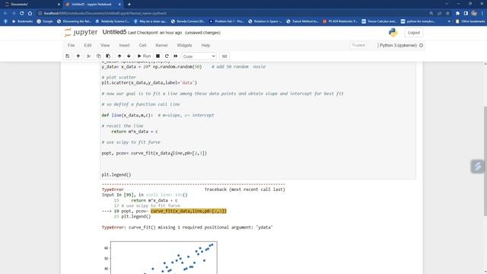This screenshot has width=487, height=274.
Task: Reload the page with the refresh icon
Action: [x=22, y=14]
